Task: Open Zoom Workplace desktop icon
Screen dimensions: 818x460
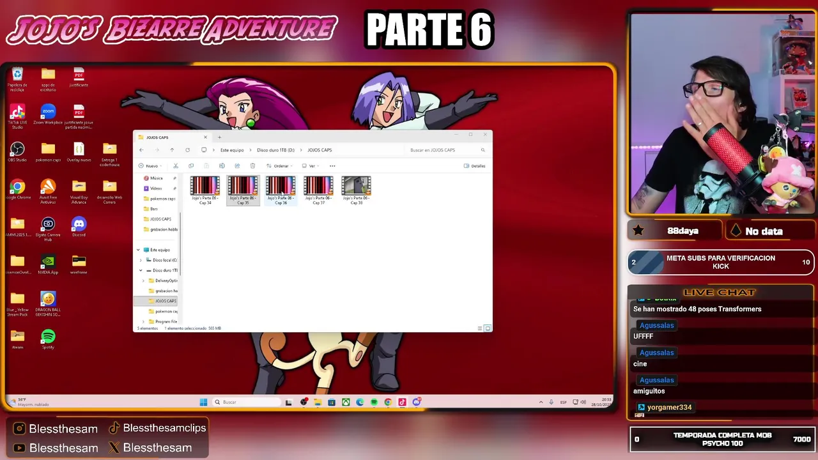Action: point(48,115)
